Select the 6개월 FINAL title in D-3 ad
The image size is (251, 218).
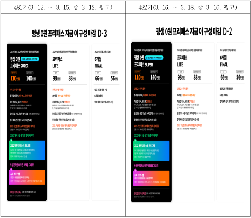click(98, 62)
